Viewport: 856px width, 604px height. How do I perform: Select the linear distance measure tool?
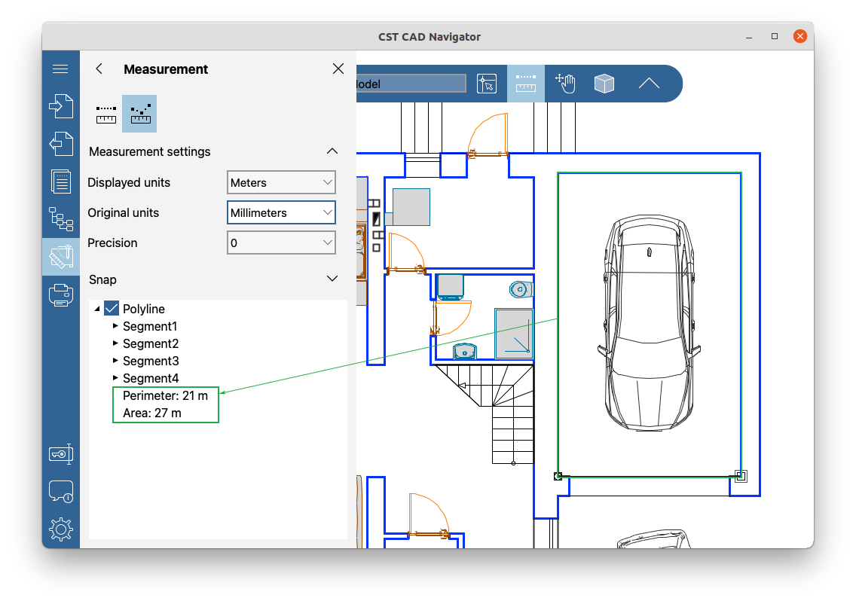pyautogui.click(x=106, y=114)
